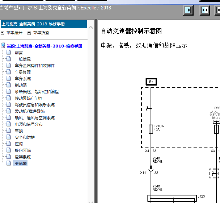The width and height of the screenshot is (220, 203).
Task: Click the F27UA 40A fuse label
Action: [158, 128]
